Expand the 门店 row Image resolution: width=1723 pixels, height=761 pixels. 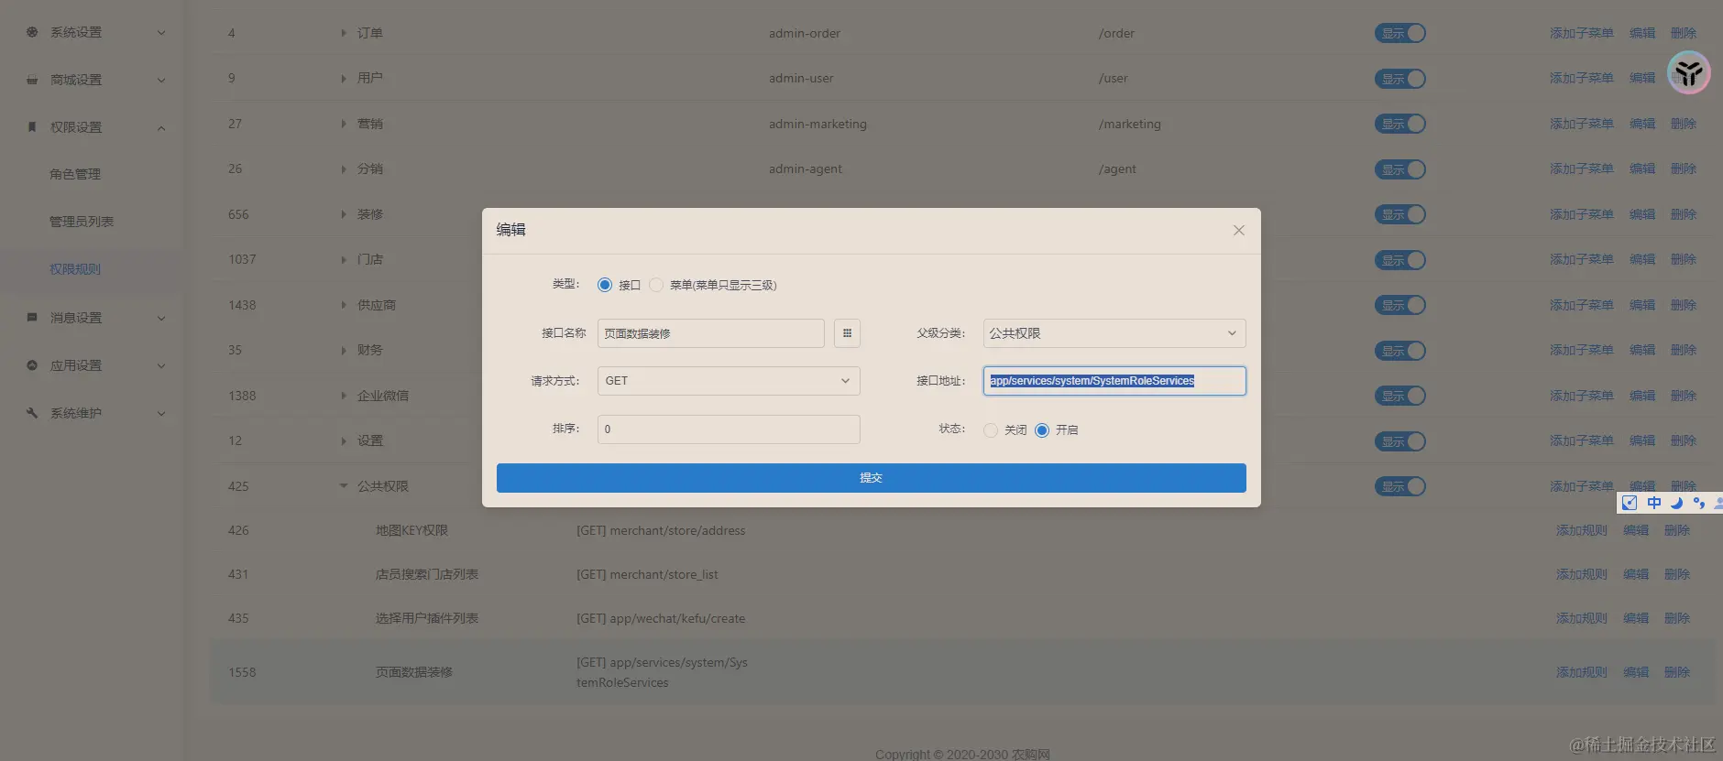pyautogui.click(x=344, y=260)
